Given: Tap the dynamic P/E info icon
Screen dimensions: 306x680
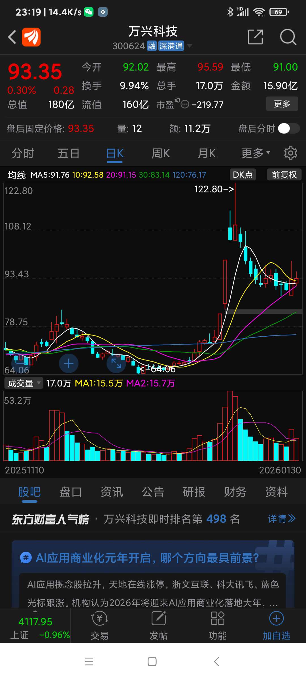Looking at the screenshot, I should coord(185,104).
